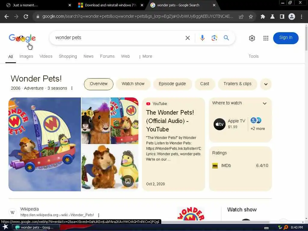Click the taskbar start star icon
Image resolution: width=308 pixels, height=231 pixels.
(x=5, y=227)
